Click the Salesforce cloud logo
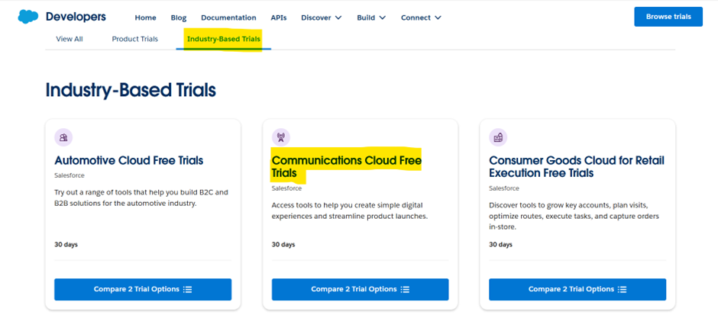Viewport: 718px width, 318px height. tap(28, 17)
